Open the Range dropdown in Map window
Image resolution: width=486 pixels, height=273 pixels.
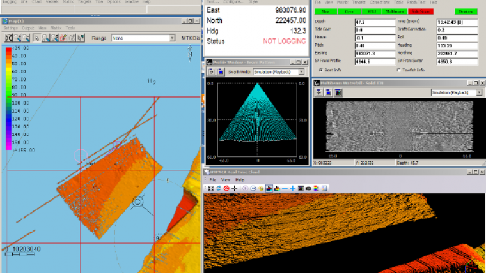click(171, 38)
